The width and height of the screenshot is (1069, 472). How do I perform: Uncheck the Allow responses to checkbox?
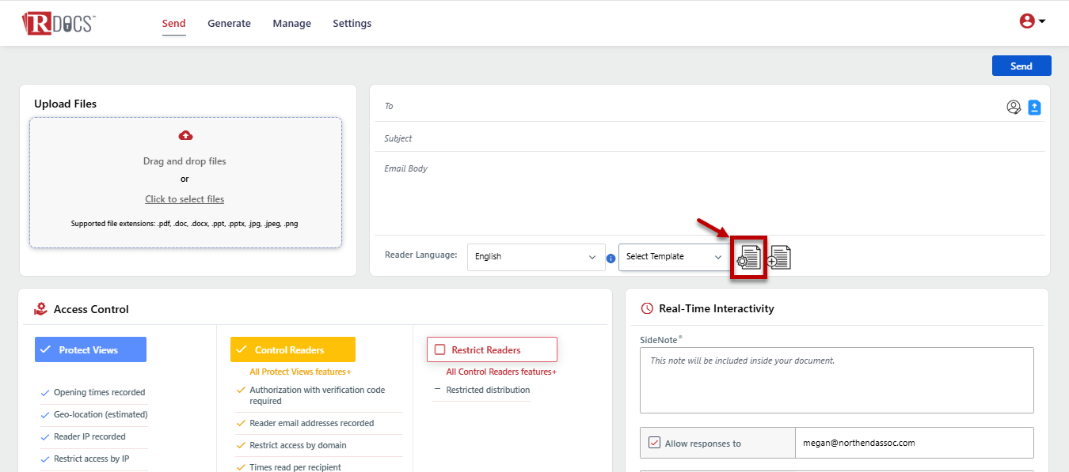click(654, 443)
